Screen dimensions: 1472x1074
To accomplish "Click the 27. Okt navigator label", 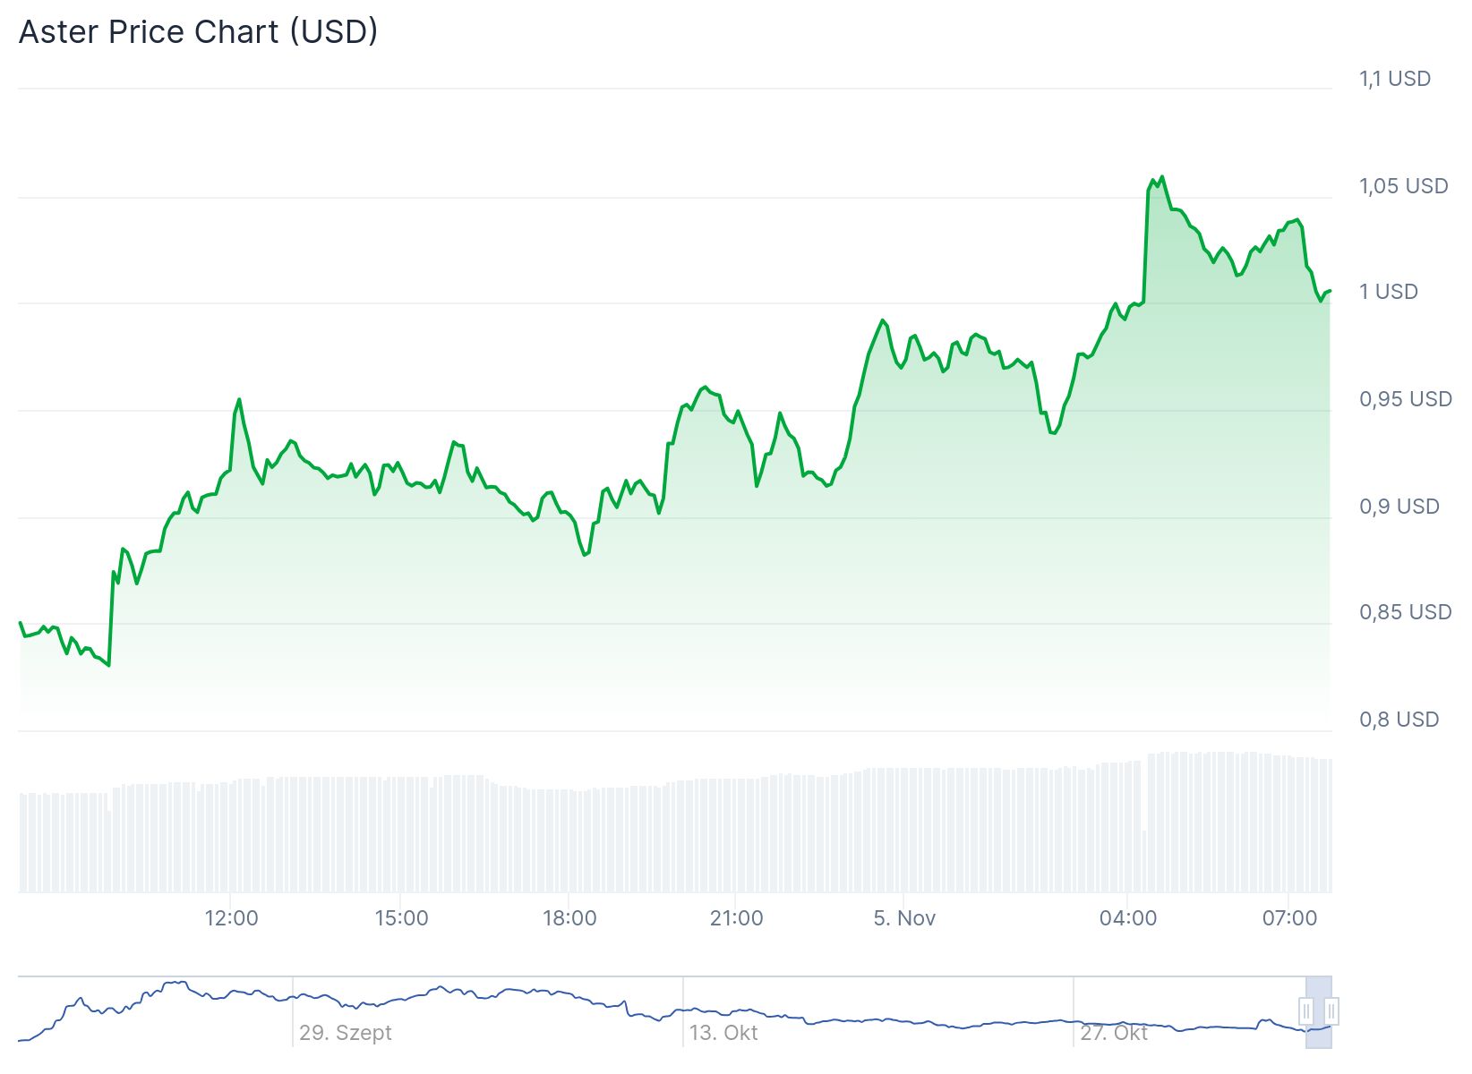I will pos(1113,1033).
